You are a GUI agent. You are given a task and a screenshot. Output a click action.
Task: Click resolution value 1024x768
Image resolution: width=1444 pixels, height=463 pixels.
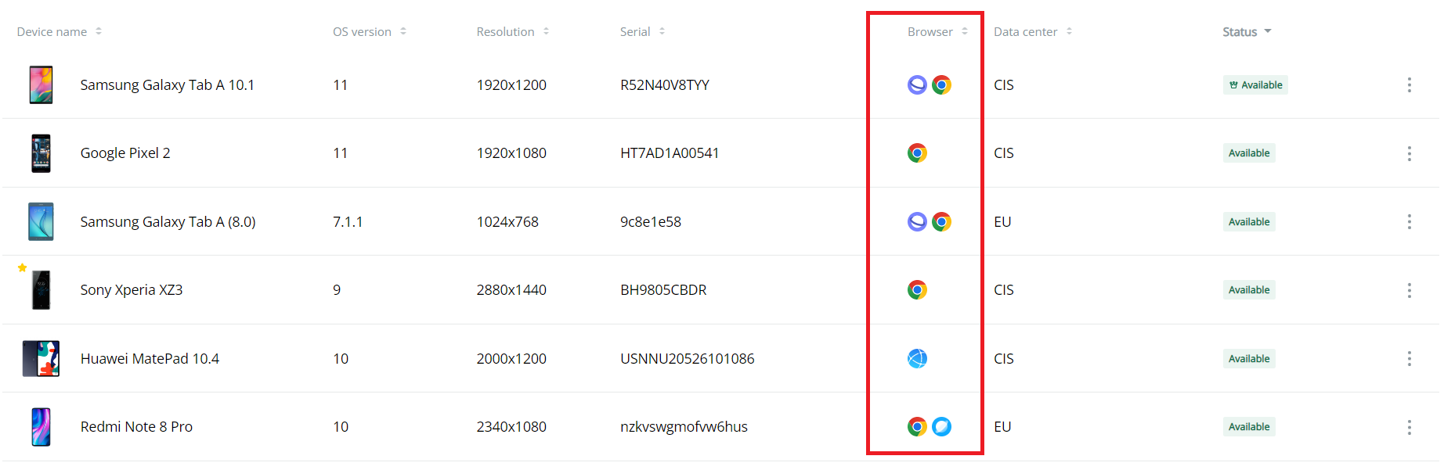click(x=507, y=221)
